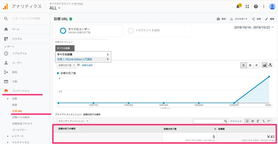Open the 目標 URL report
Viewport: 278px width, 144px height.
pos(17,111)
